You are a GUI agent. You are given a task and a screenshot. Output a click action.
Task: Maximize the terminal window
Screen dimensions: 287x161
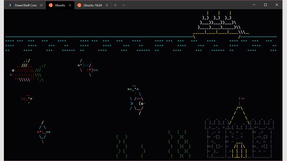click(x=265, y=5)
